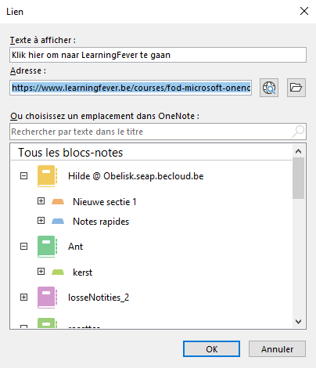Open the browse for file folder icon
Image resolution: width=316 pixels, height=368 pixels.
pos(296,88)
